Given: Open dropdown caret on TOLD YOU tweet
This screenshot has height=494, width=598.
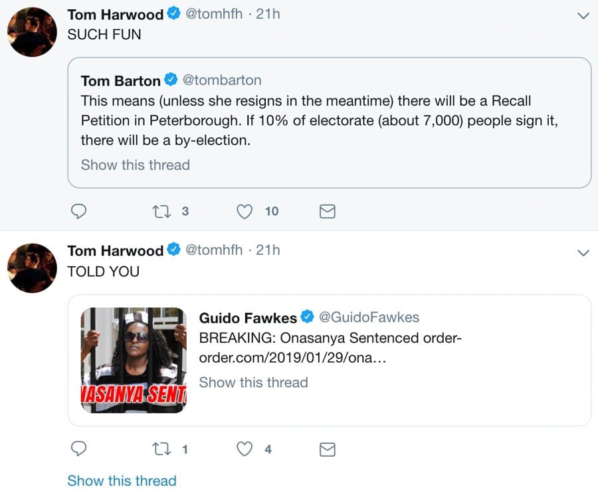Looking at the screenshot, I should [x=583, y=252].
